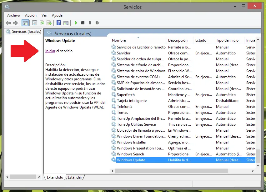This screenshot has height=192, width=266.
Task: Click the Iniciar link to start service
Action: (x=50, y=51)
